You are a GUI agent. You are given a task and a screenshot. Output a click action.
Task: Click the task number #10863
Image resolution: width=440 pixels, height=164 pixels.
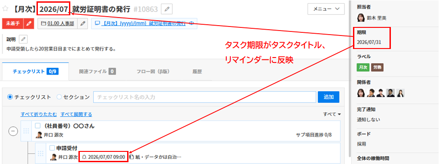146,9
